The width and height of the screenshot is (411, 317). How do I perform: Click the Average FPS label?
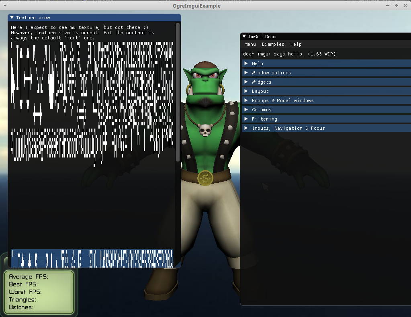point(29,276)
